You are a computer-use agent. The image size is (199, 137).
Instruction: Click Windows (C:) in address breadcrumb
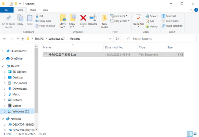pos(57,39)
